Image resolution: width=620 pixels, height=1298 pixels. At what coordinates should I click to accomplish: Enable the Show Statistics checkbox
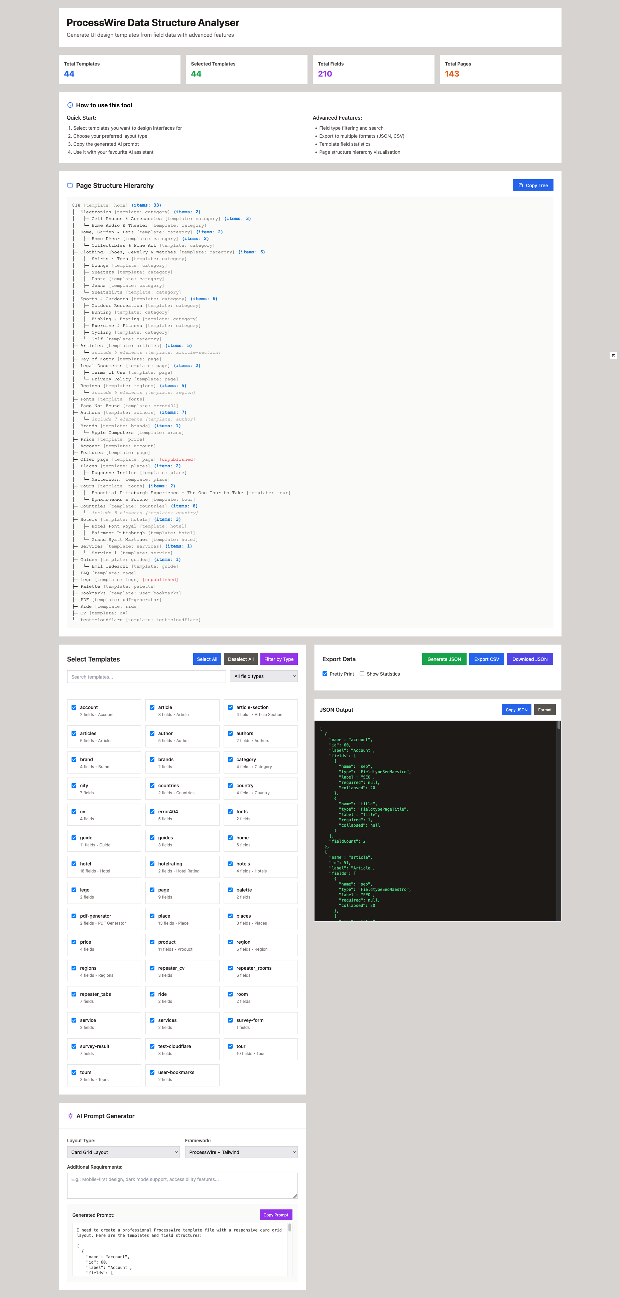tap(362, 674)
